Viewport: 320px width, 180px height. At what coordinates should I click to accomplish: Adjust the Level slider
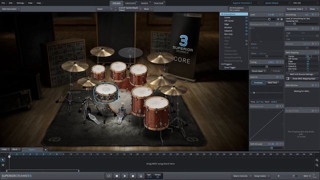[269, 19]
